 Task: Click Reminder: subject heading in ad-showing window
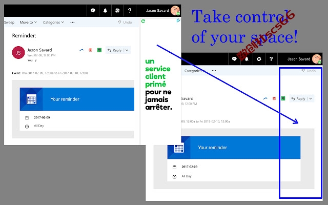click(24, 36)
